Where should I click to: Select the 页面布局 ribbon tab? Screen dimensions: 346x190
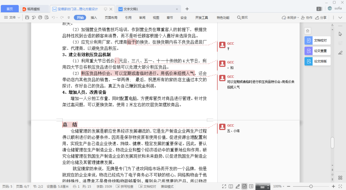(111, 17)
